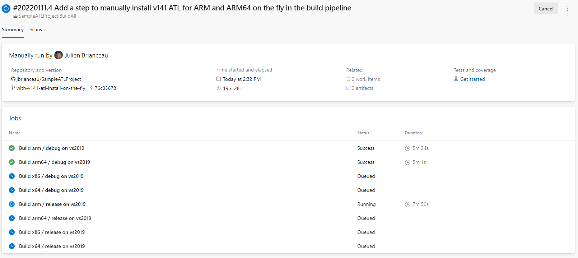Viewport: 578px width, 258px height.
Task: Click the artifacts icon under Related
Action: pyautogui.click(x=348, y=88)
